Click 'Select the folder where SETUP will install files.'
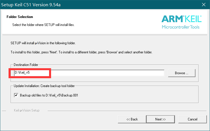This screenshot has height=131, width=210. tap(43, 25)
